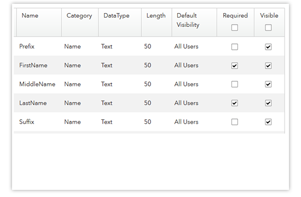Click the Category cell in FirstName row
The image size is (301, 197).
coord(72,65)
